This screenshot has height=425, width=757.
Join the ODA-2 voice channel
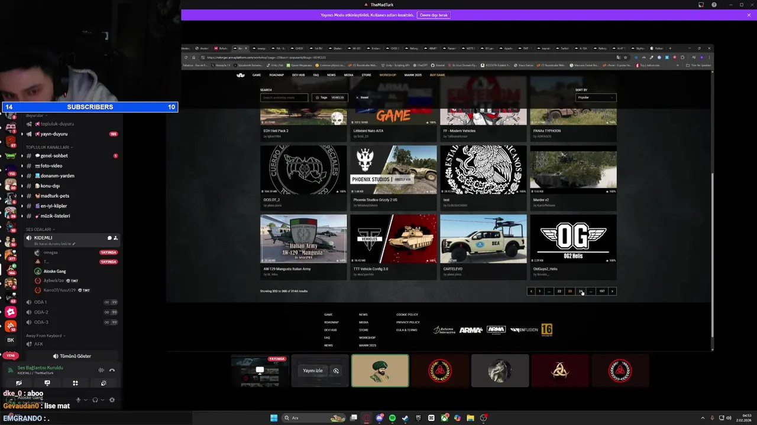coord(71,312)
